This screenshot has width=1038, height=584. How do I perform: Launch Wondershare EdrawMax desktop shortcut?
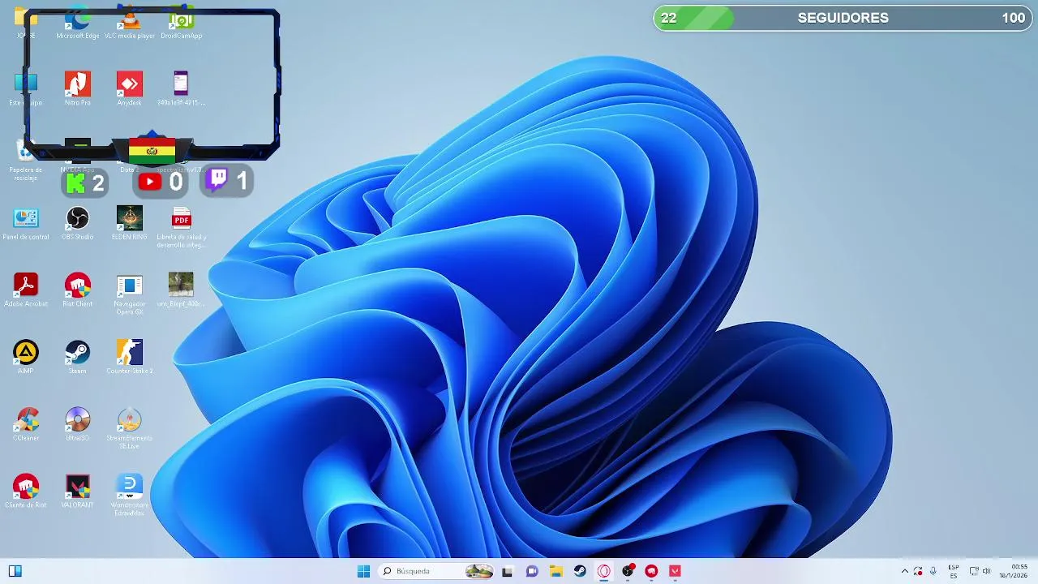[x=129, y=495]
